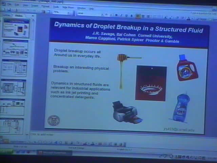The image size is (217, 163).
Task: Click the 'Dynamics in structured fluids' paragraph
Action: point(80,90)
